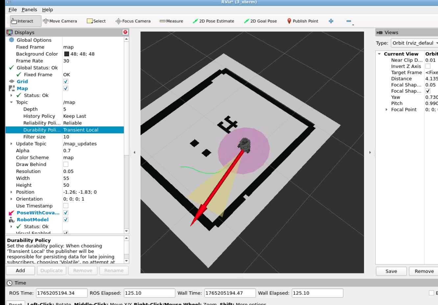Click the Save view button
The height and width of the screenshot is (305, 438).
point(391,271)
